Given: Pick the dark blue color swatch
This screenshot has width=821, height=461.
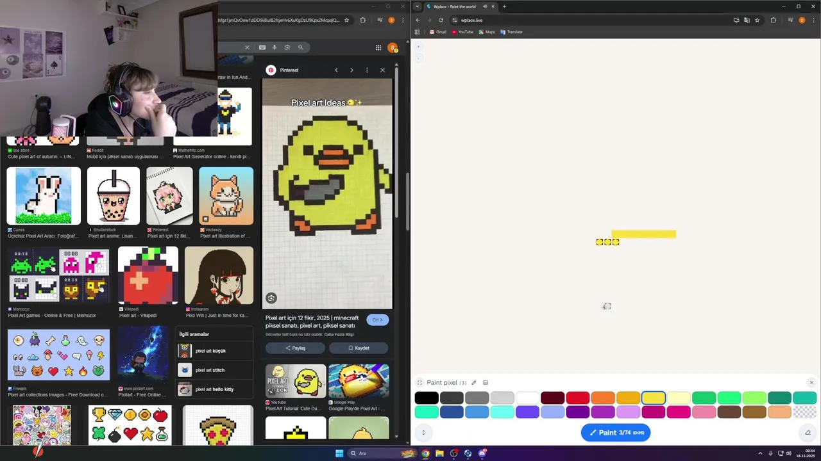Looking at the screenshot, I should (x=452, y=412).
